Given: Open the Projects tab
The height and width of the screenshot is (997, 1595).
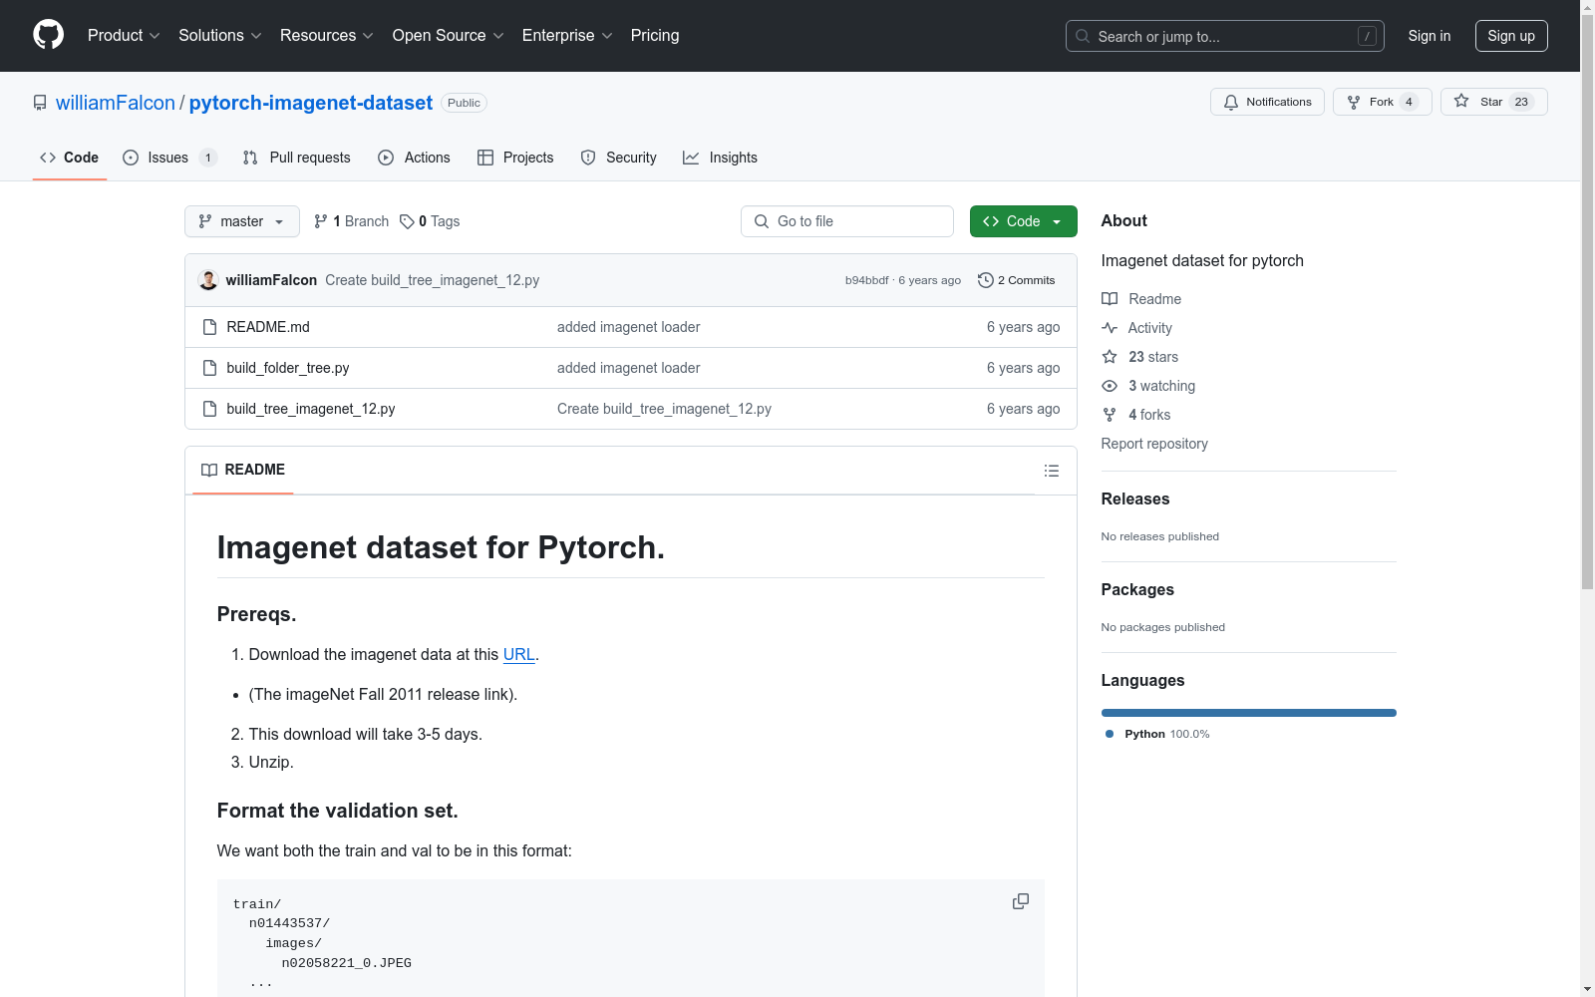Looking at the screenshot, I should [x=515, y=158].
